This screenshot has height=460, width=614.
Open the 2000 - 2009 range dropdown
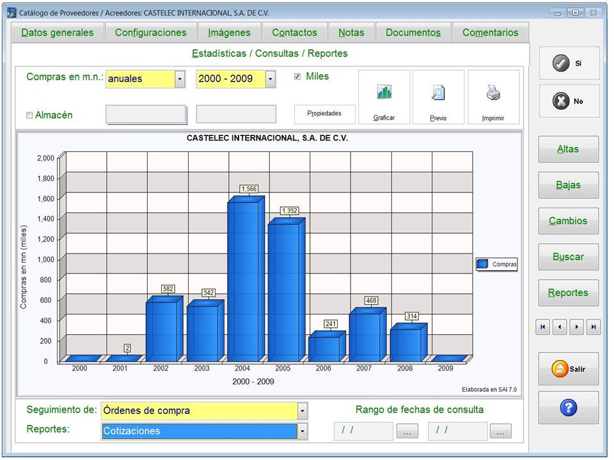coord(270,79)
